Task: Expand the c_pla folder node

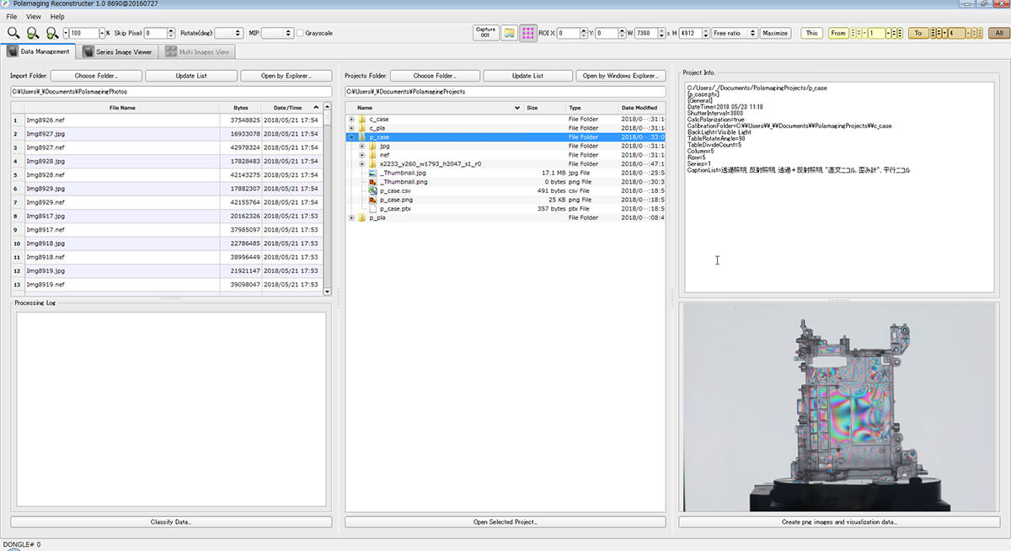Action: pos(351,128)
